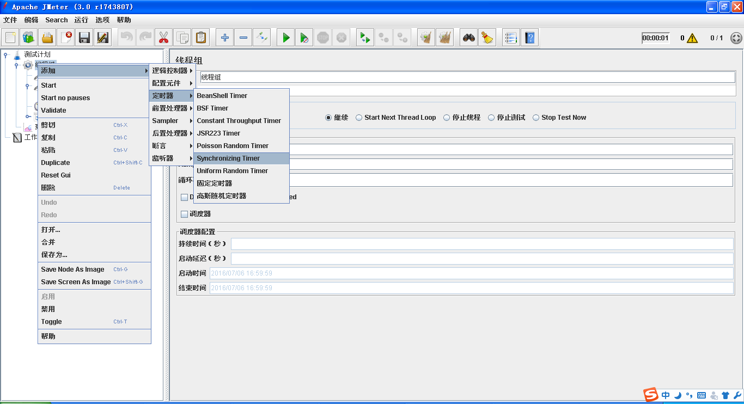Choose Uniform Random Timer

pyautogui.click(x=241, y=171)
